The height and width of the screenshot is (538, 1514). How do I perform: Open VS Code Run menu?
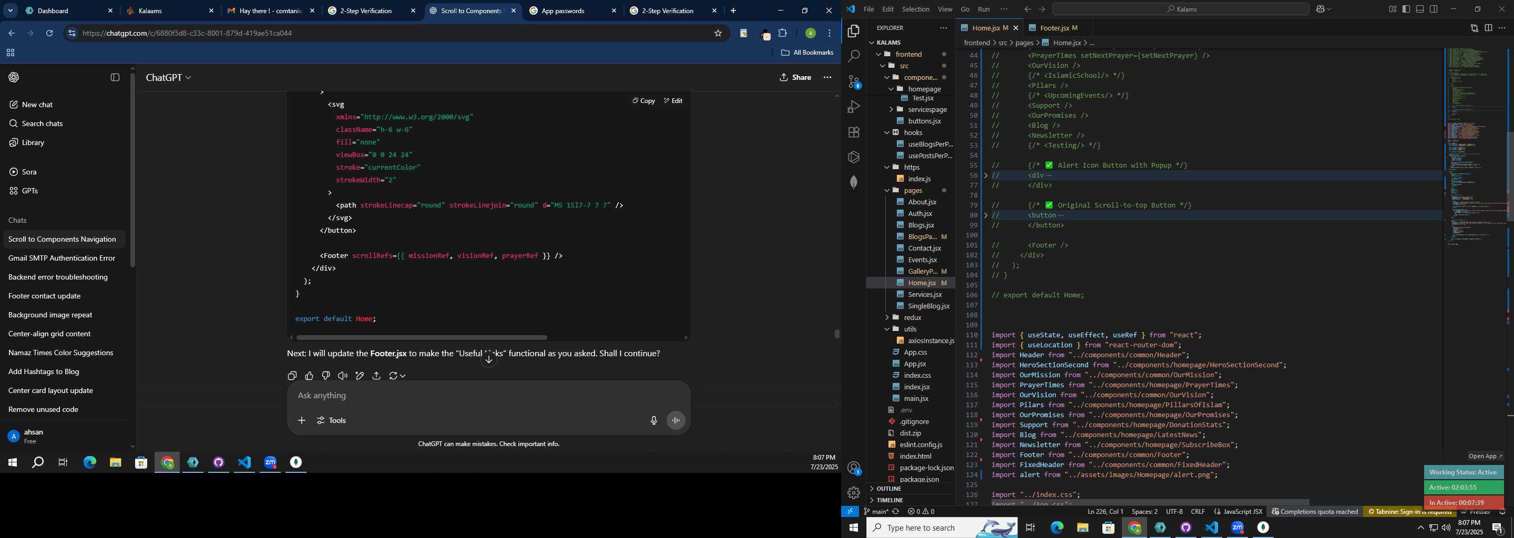[x=984, y=9]
